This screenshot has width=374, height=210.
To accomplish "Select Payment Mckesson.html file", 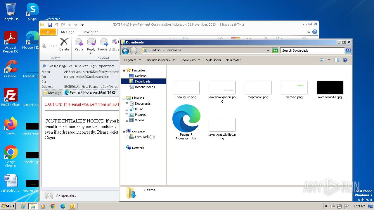I will tap(186, 122).
